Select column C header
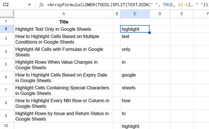The image size is (209, 129). point(135,14)
